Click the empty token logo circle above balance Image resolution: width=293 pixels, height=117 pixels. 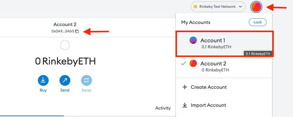click(65, 45)
